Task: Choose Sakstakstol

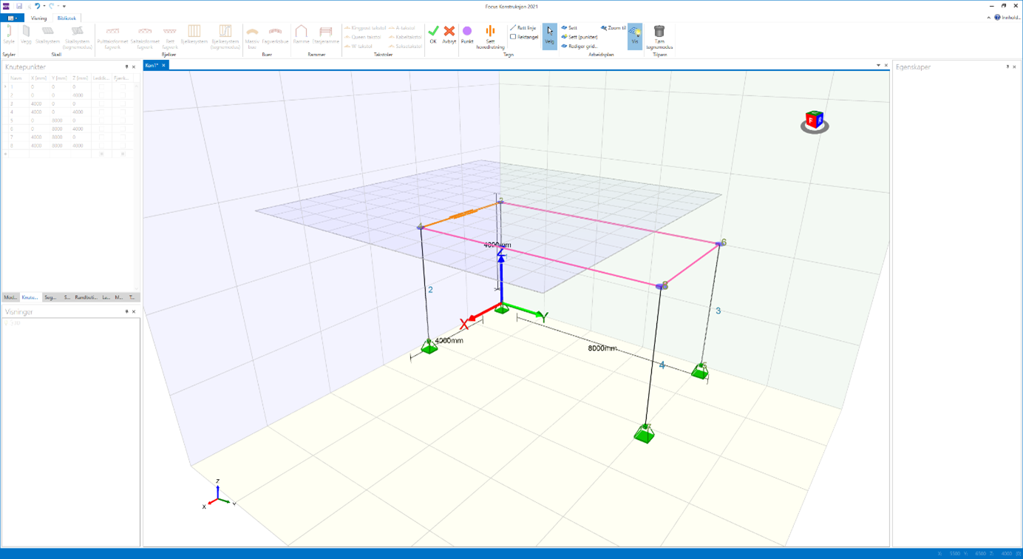Action: [x=405, y=46]
